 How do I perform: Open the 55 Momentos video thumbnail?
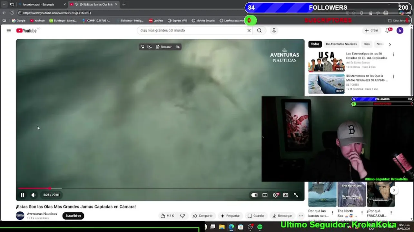pos(326,84)
